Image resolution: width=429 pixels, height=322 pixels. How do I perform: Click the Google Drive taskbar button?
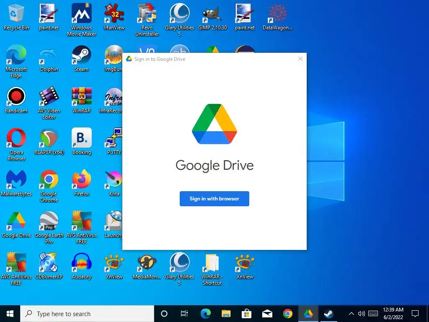point(308,314)
